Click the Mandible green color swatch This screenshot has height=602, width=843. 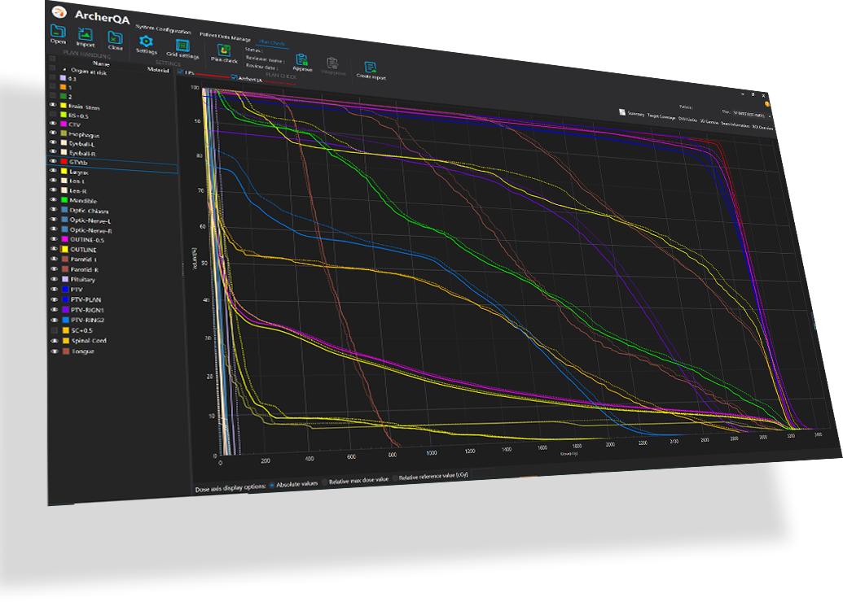point(64,200)
